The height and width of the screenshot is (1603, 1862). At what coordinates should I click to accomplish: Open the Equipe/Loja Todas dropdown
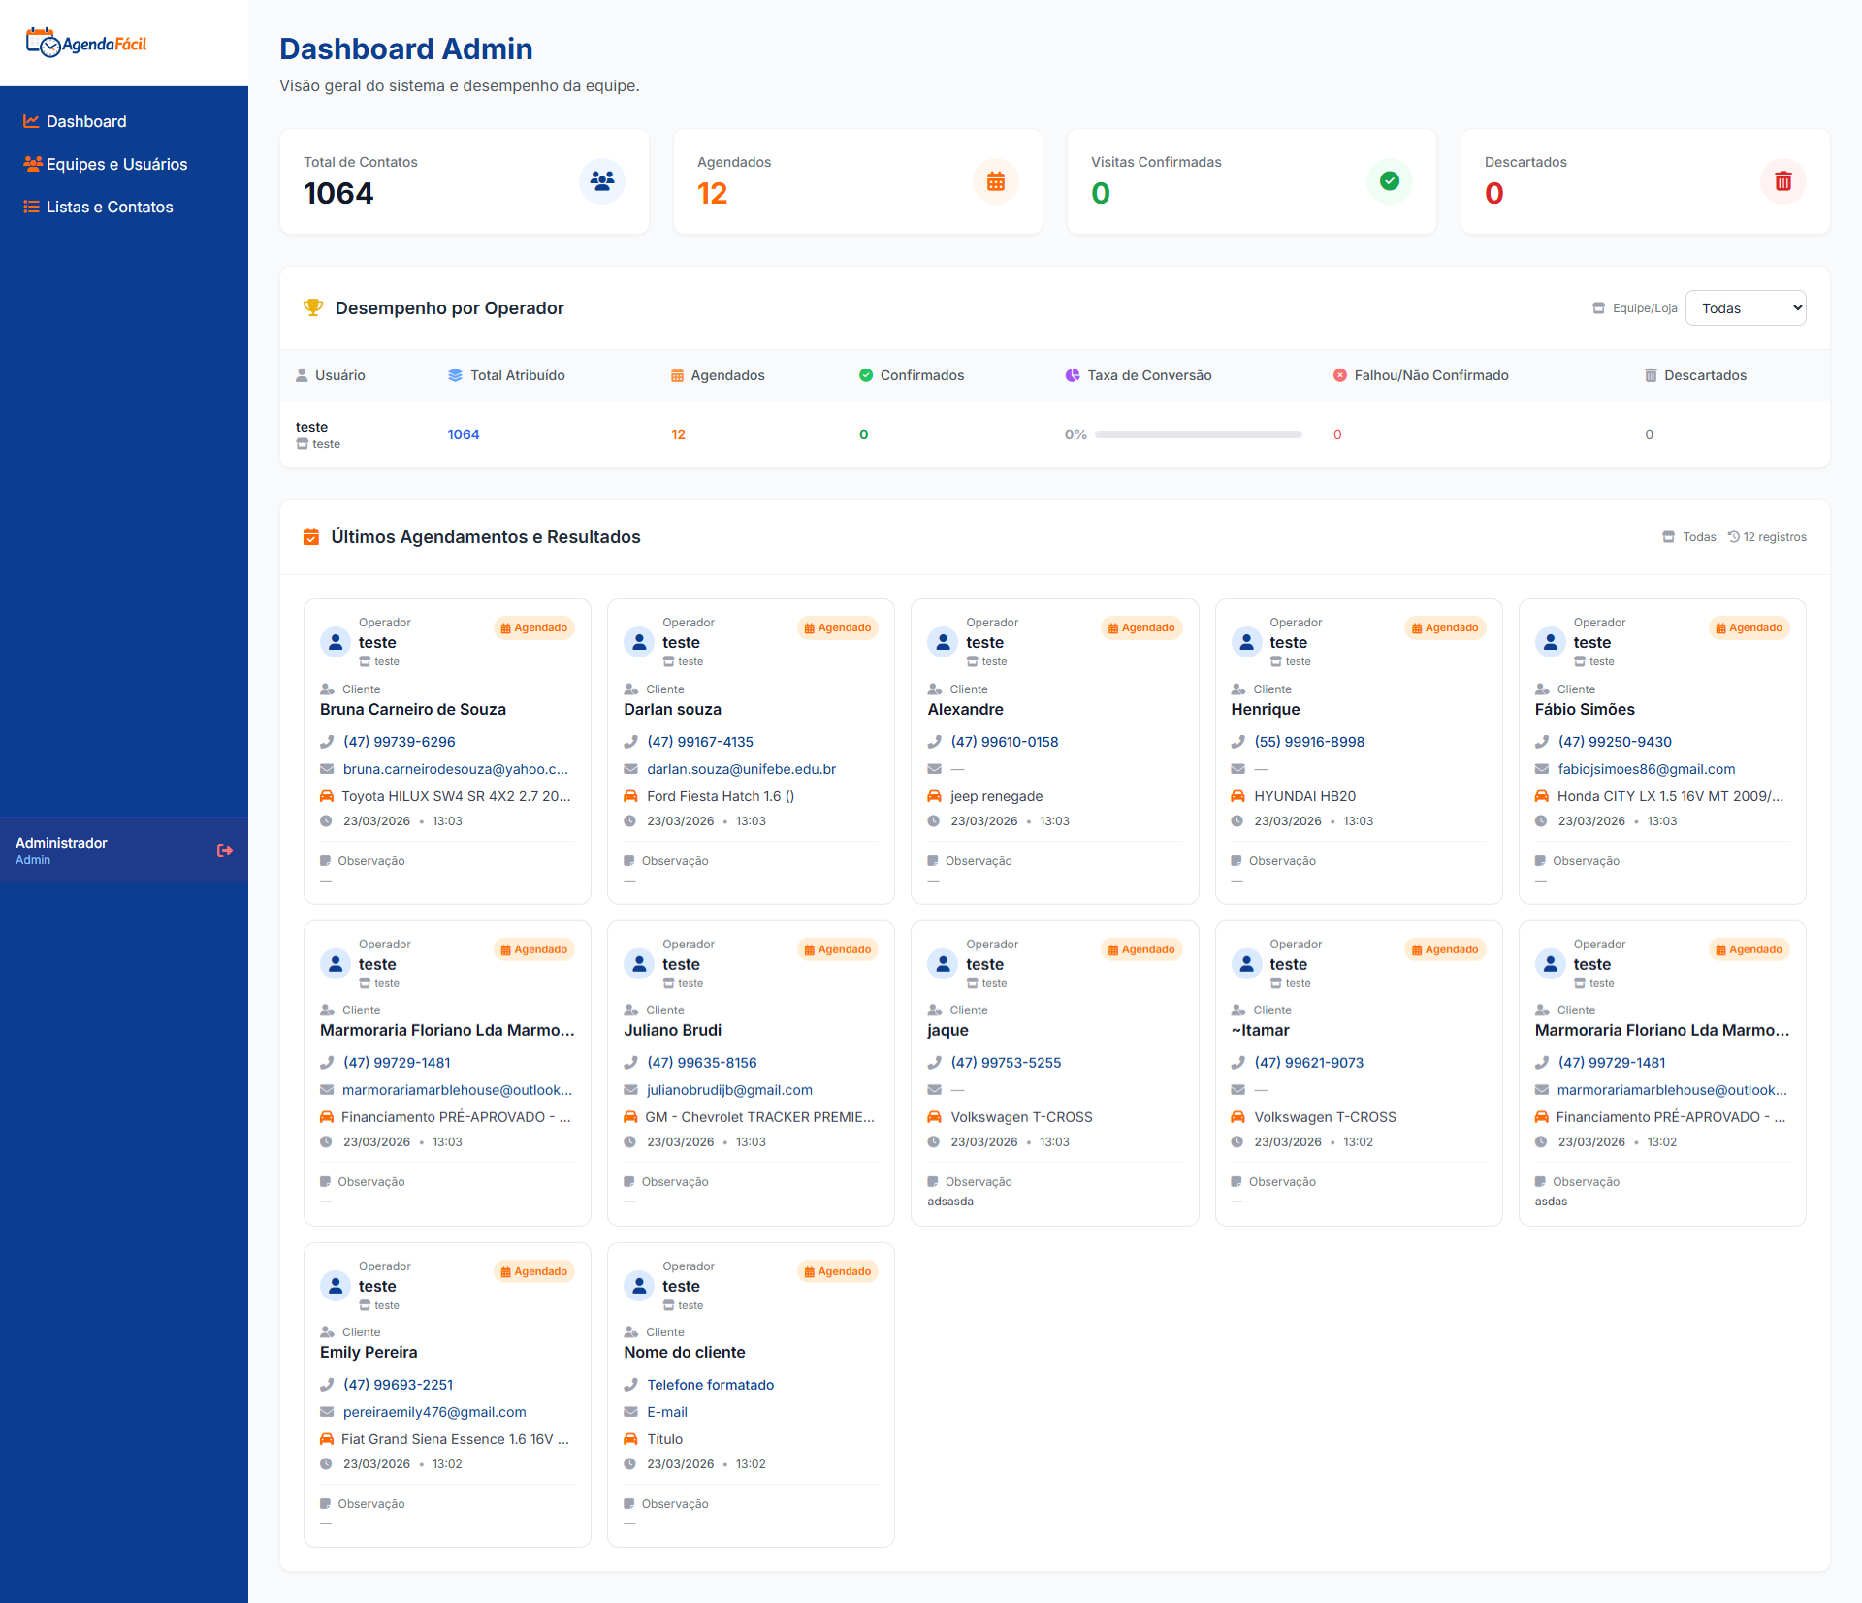1745,308
